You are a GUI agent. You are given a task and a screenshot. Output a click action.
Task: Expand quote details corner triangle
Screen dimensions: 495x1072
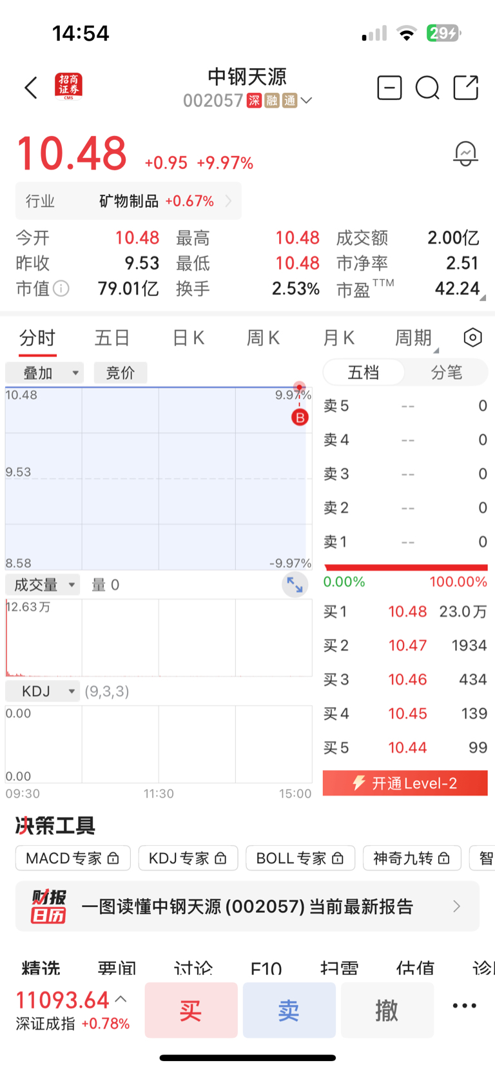point(483,298)
